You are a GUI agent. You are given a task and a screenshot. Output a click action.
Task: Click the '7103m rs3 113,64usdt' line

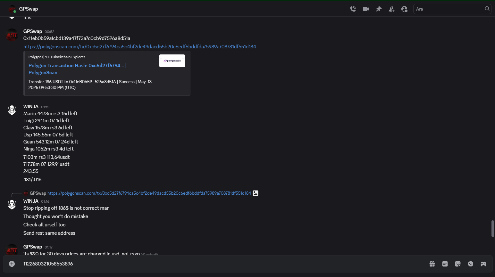[46, 157]
